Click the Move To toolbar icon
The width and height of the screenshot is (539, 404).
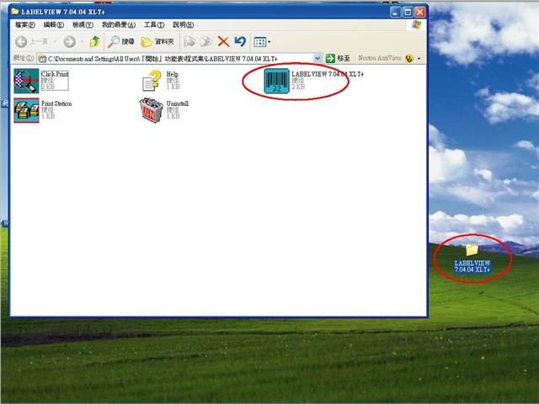pos(189,42)
